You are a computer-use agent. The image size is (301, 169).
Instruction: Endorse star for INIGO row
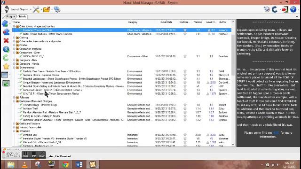point(185,56)
